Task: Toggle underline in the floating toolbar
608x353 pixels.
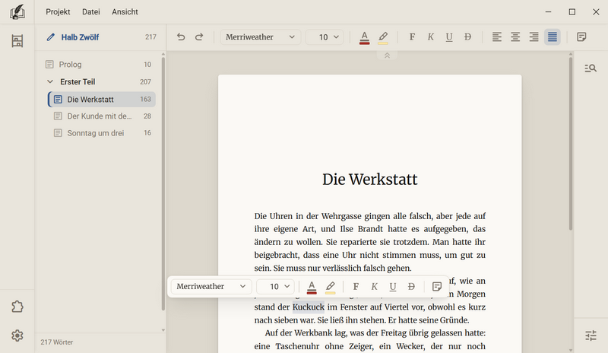Action: [x=393, y=287]
